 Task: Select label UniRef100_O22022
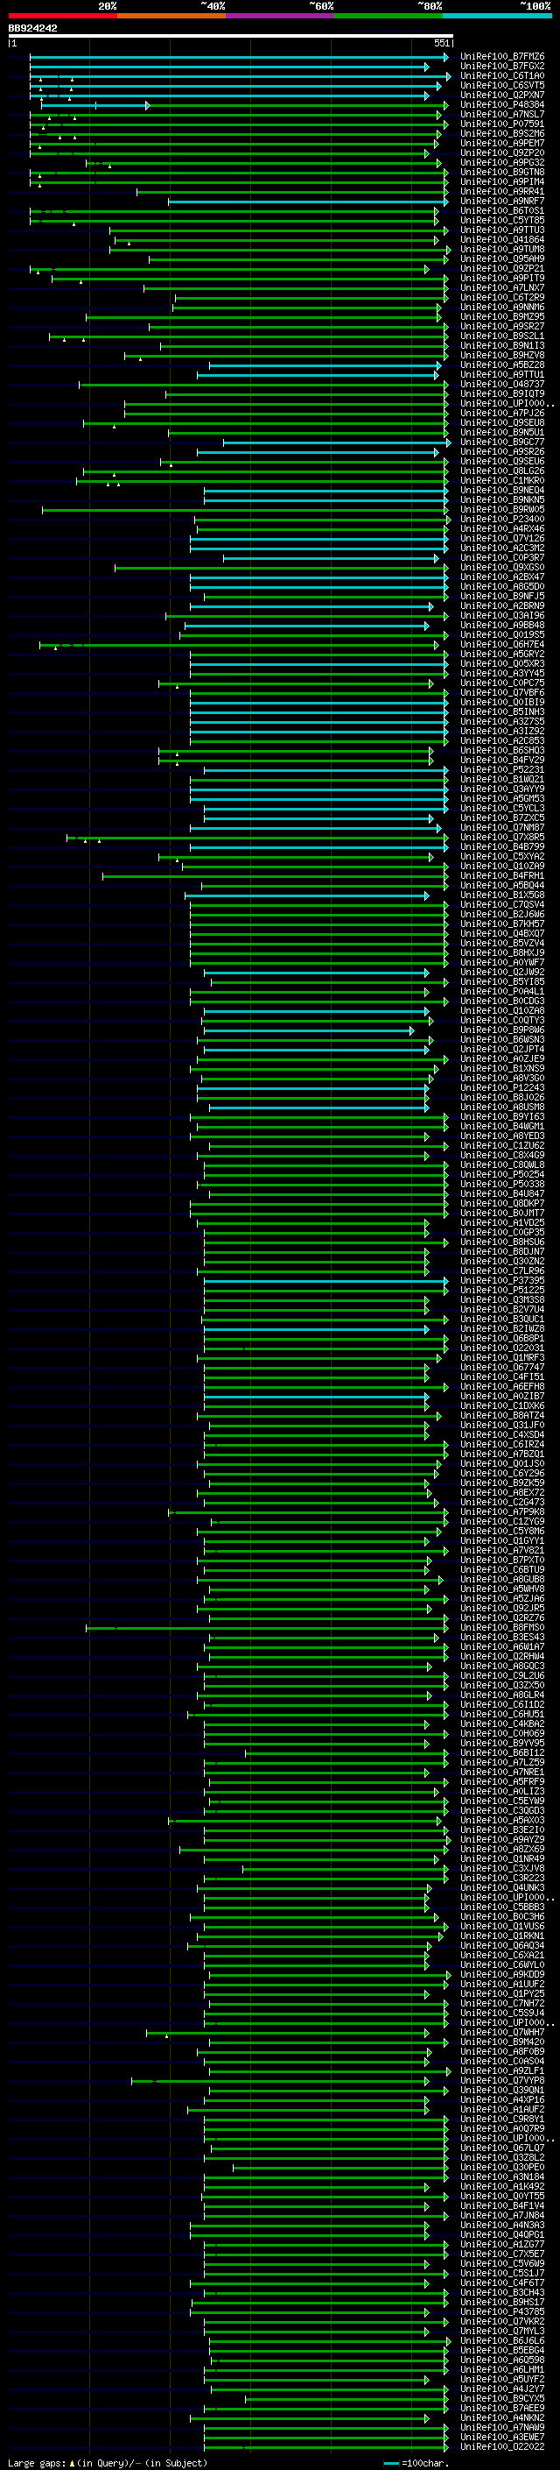502,2446
